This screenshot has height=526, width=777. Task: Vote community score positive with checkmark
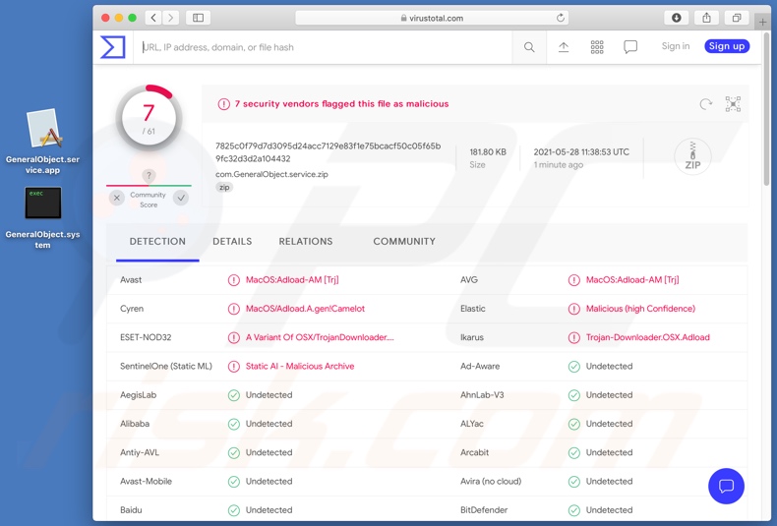[x=181, y=199]
